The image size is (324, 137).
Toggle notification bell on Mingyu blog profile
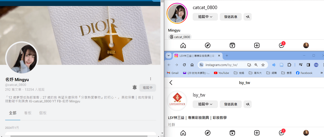coord(135,87)
